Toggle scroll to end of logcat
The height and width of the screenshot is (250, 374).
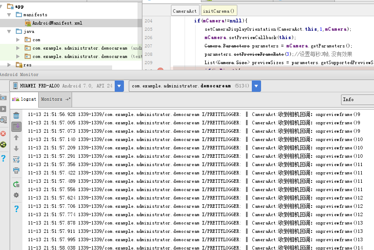point(16,127)
